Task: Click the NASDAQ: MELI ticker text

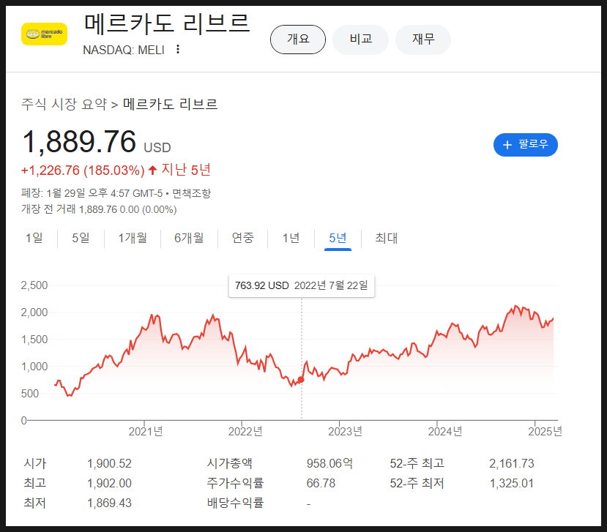Action: [124, 50]
